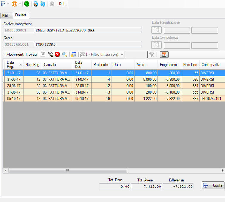Click the Skype icon with the pencil
This screenshot has width=225, height=202.
pos(36,4)
